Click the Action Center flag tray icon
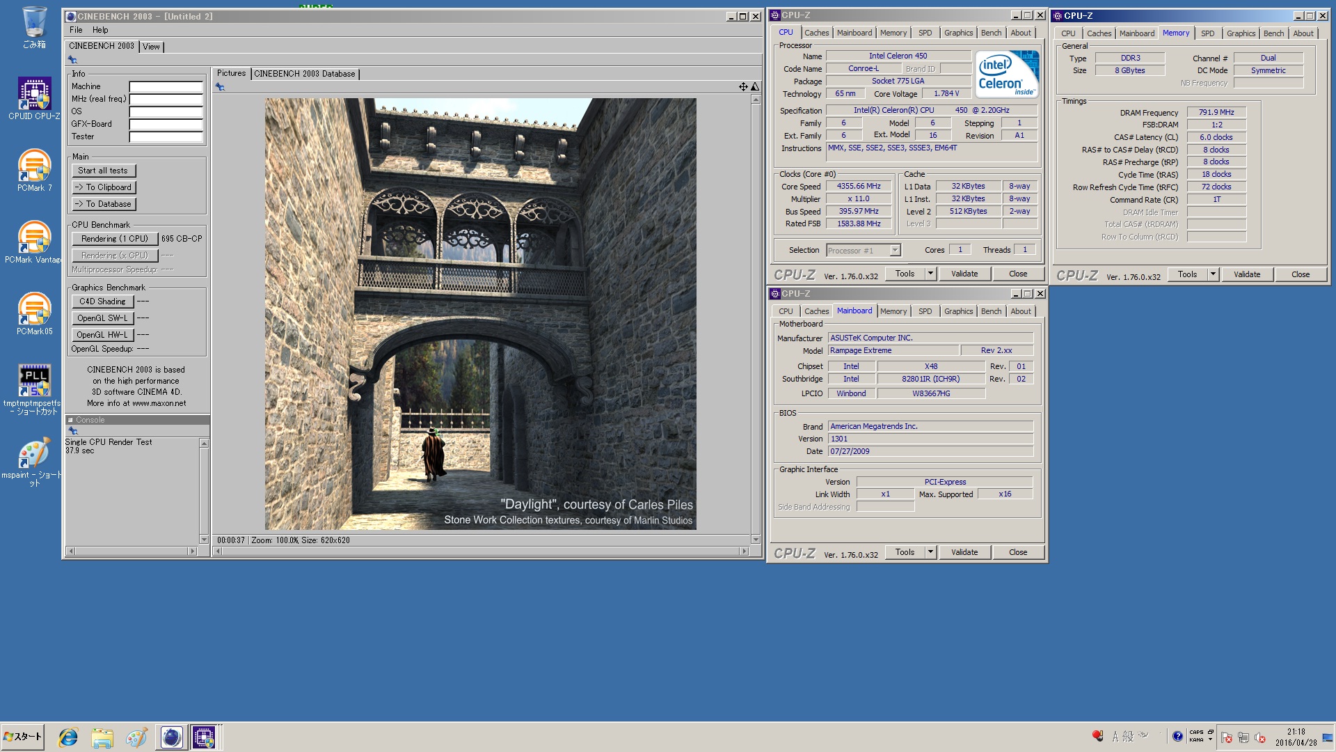This screenshot has height=752, width=1336. pyautogui.click(x=1226, y=738)
